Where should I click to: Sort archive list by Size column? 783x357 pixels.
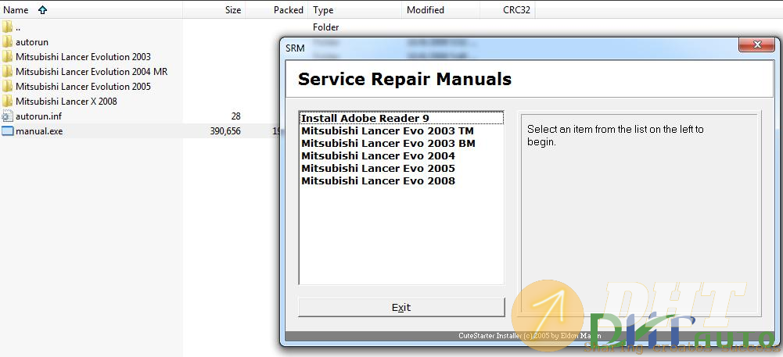(x=214, y=10)
